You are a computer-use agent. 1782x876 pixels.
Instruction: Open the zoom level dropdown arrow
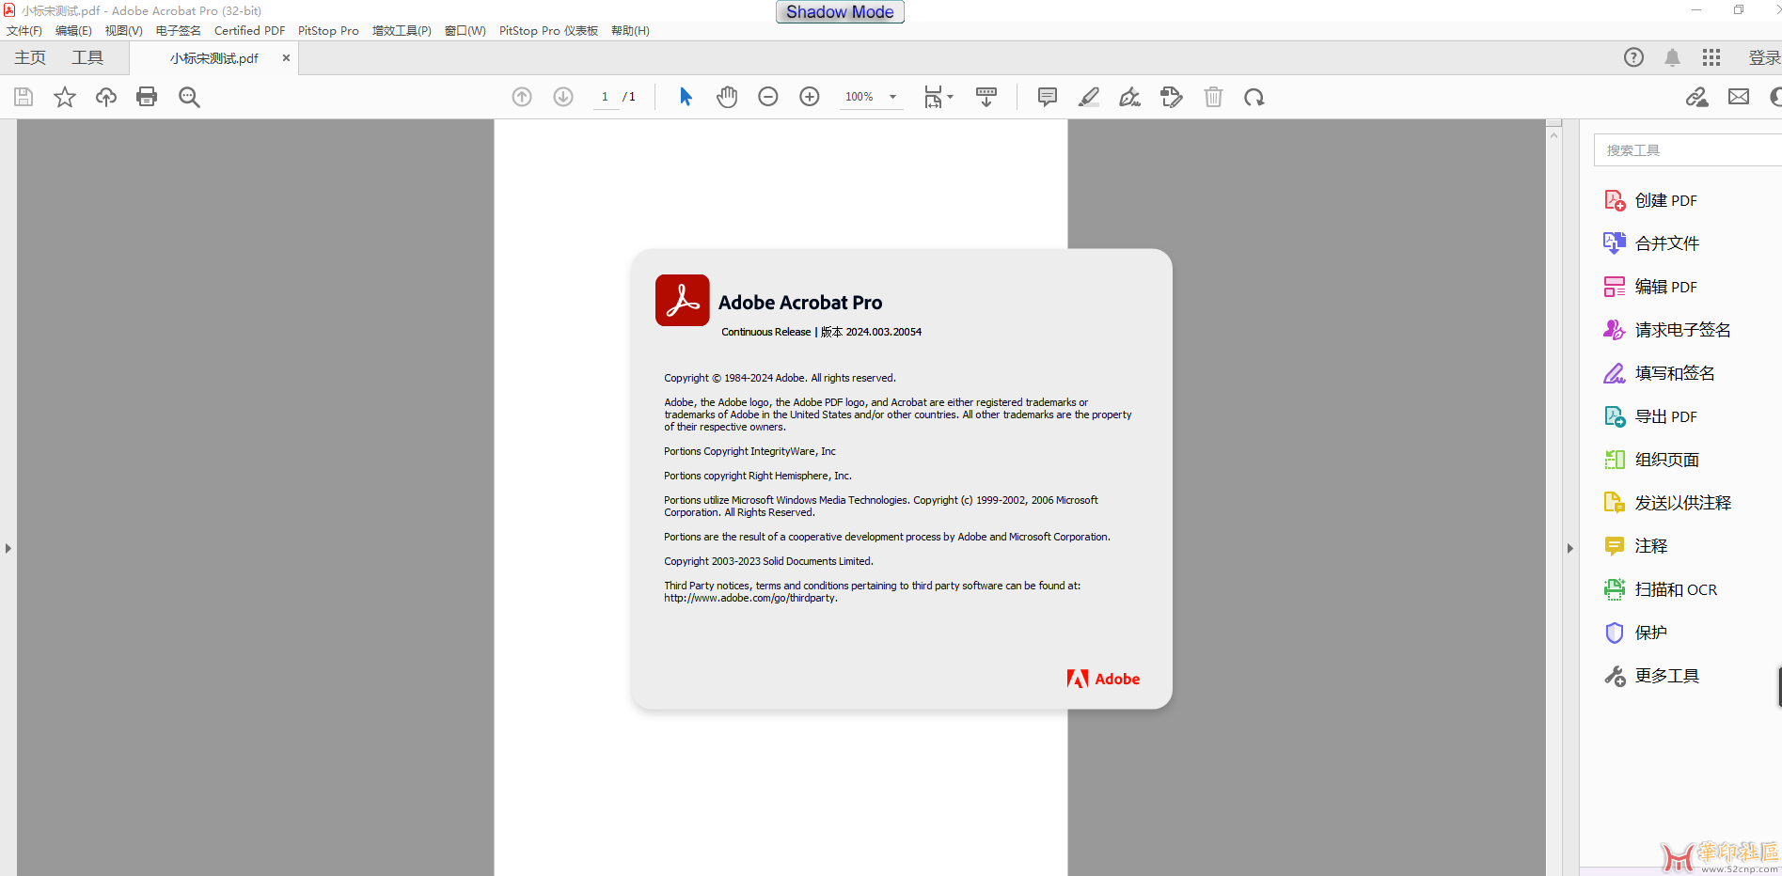pyautogui.click(x=892, y=97)
